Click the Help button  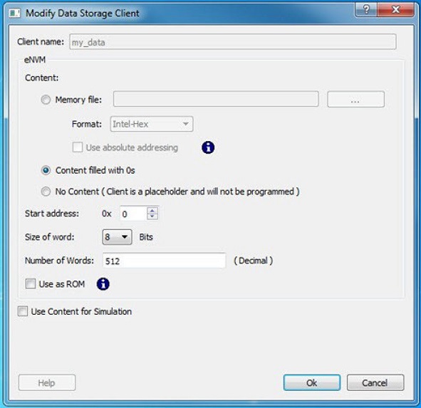tap(47, 383)
